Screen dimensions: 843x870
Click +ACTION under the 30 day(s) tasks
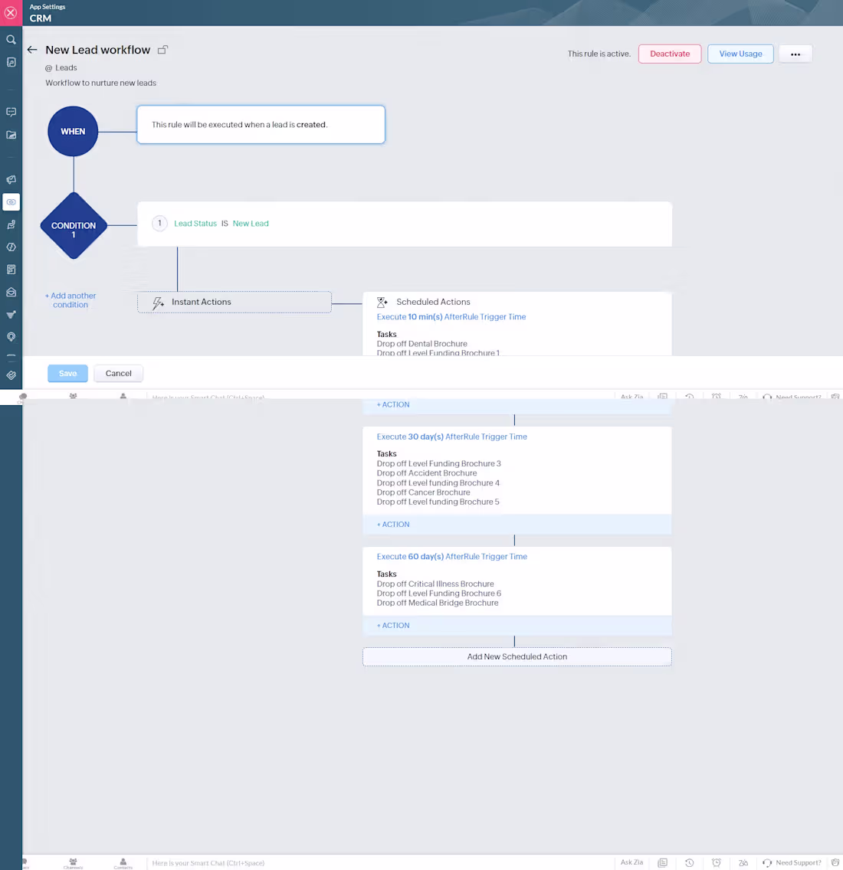pyautogui.click(x=393, y=525)
